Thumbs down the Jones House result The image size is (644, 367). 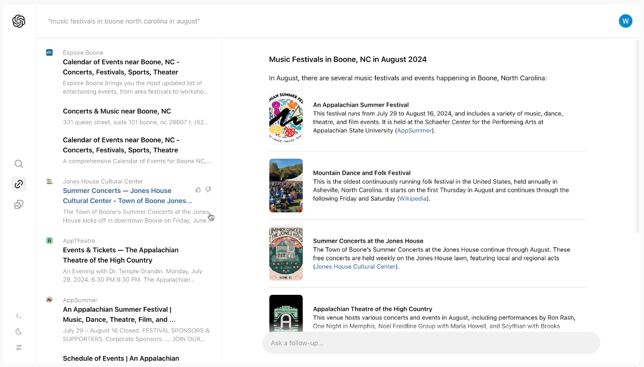click(x=208, y=189)
